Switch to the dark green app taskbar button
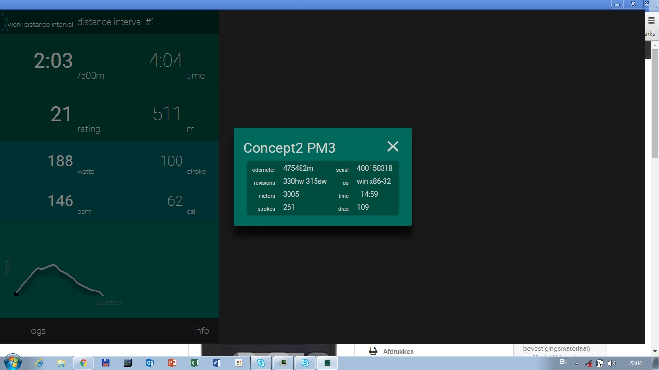Viewport: 659px width, 370px height. [328, 363]
